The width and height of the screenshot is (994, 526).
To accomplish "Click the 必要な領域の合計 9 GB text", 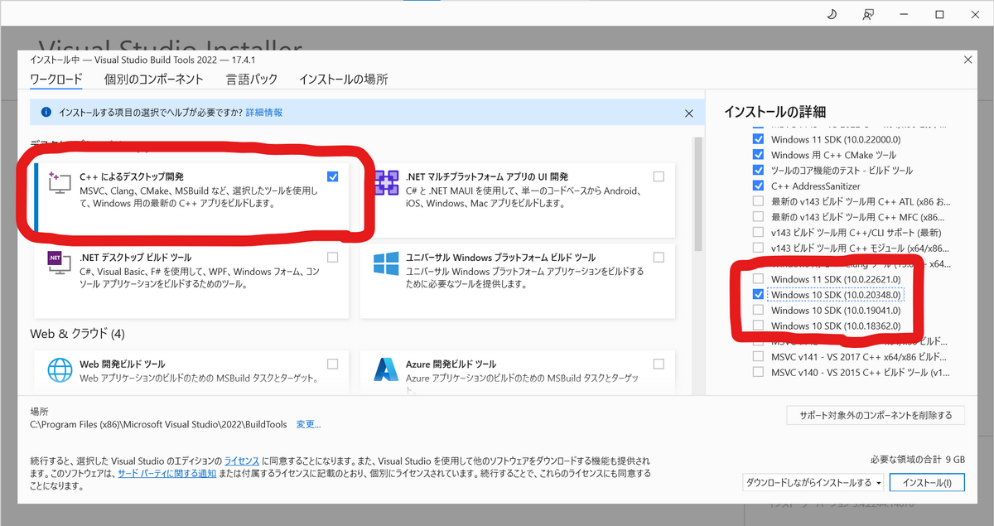I will 918,460.
